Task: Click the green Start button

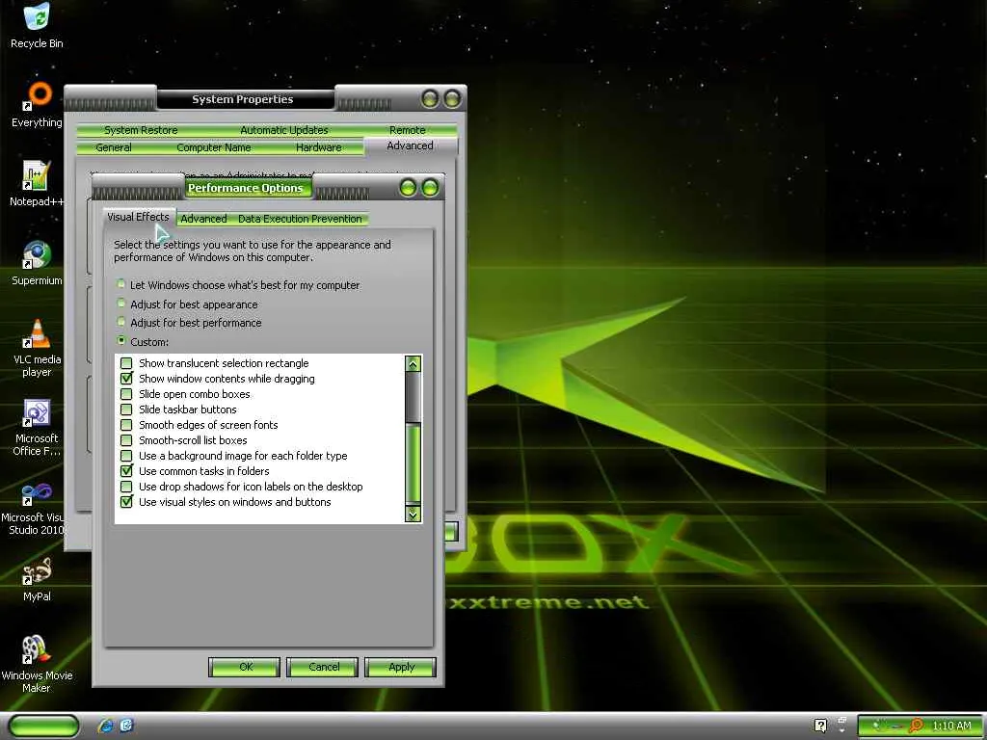Action: pos(43,726)
